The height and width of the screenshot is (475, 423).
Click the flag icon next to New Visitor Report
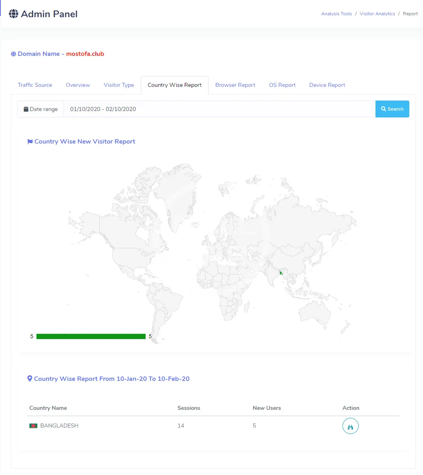click(30, 142)
